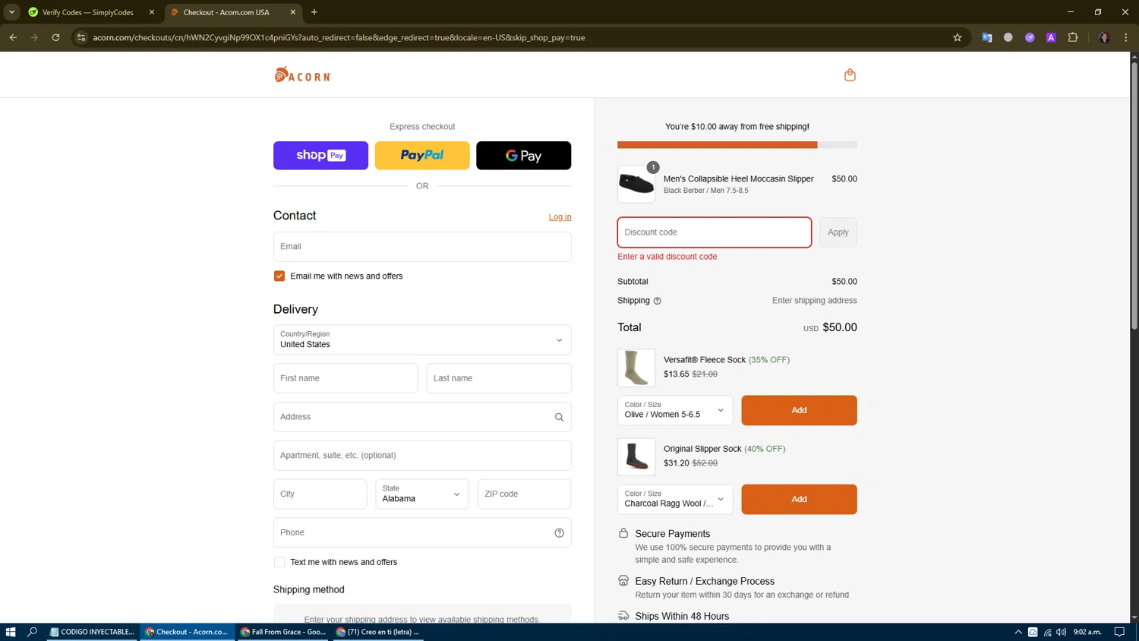The height and width of the screenshot is (641, 1139).
Task: Click the Versafit Fleece Sock thumbnail
Action: (636, 368)
